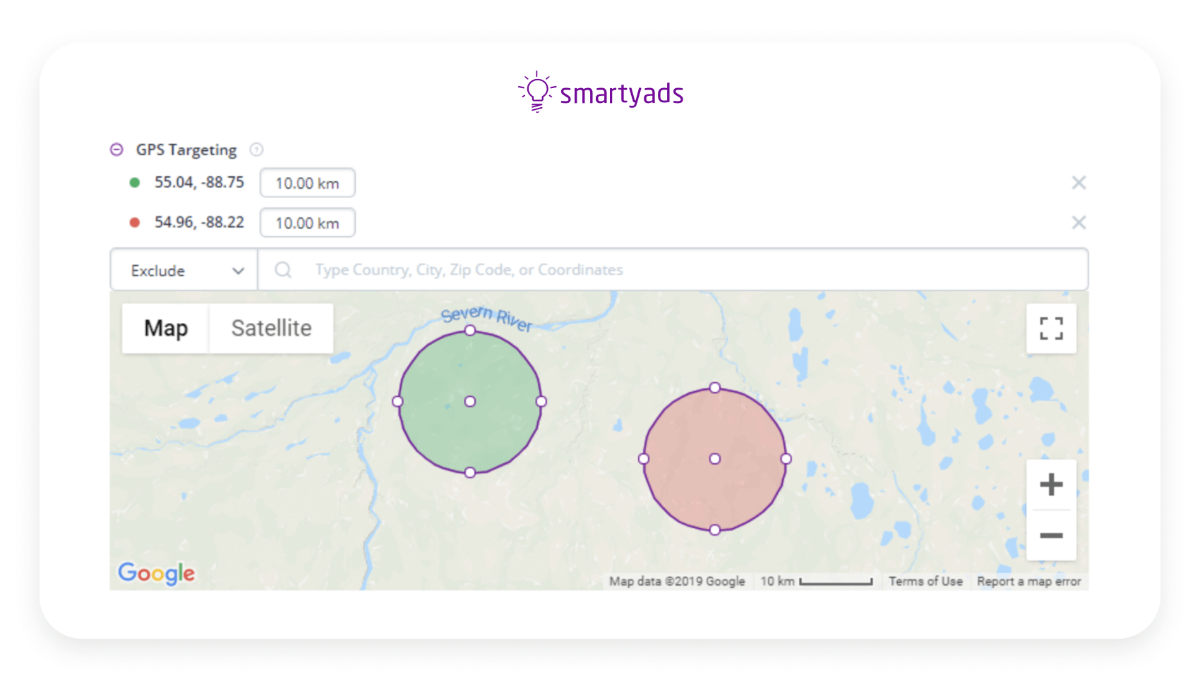Click the Report a map error link

point(1029,582)
